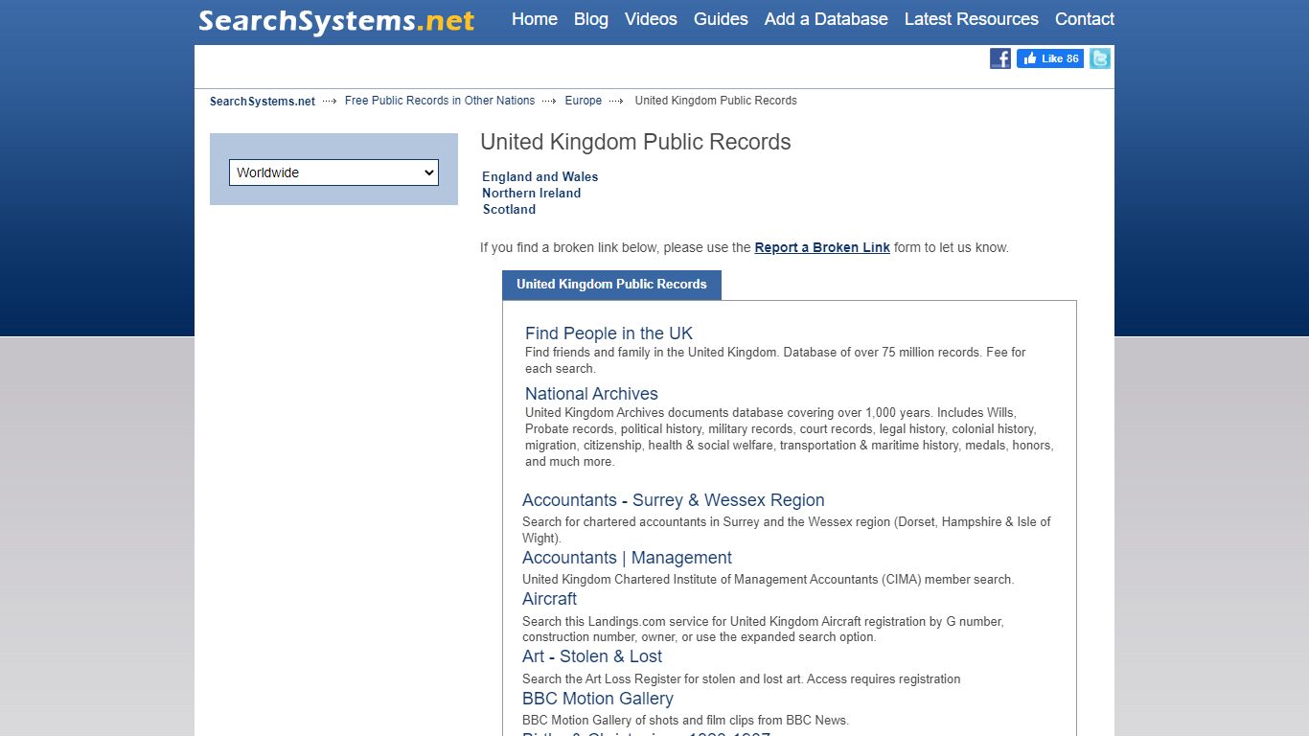Screen dimensions: 1309x736
Task: Click the Facebook Like 86 button
Action: coord(1050,58)
